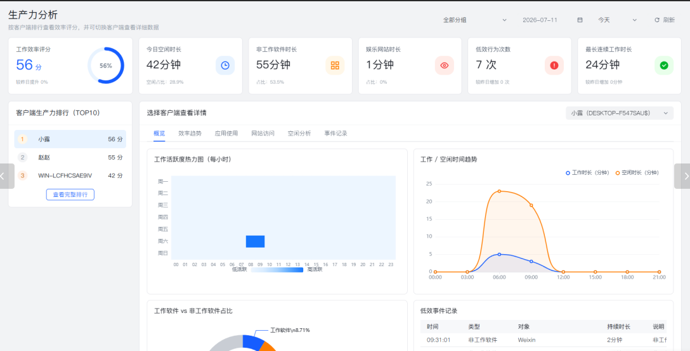Click 非工作软件 type in Weixin row
This screenshot has height=351, width=690.
point(483,340)
